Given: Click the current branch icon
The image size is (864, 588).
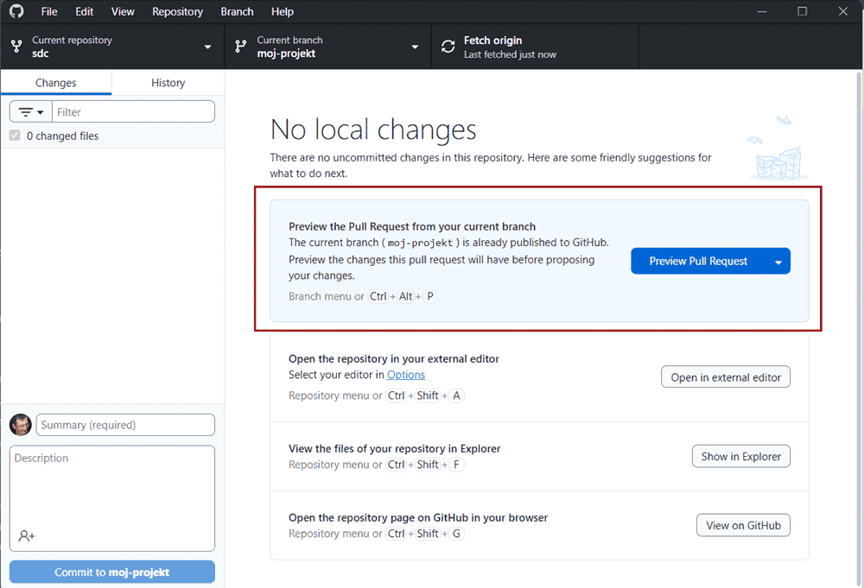Looking at the screenshot, I should 240,47.
